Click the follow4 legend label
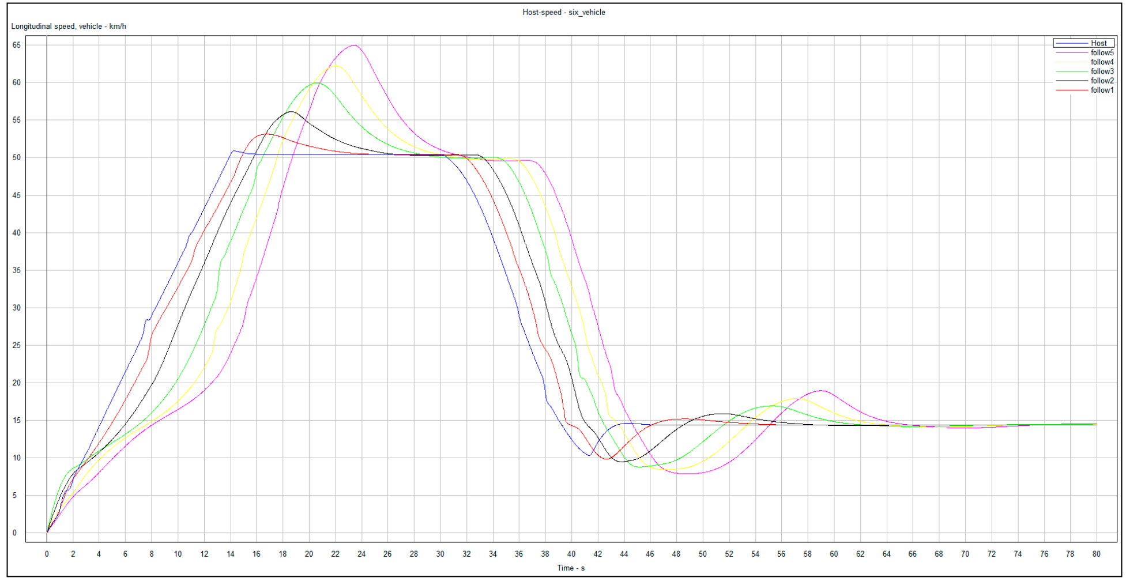This screenshot has width=1126, height=578. 1101,62
